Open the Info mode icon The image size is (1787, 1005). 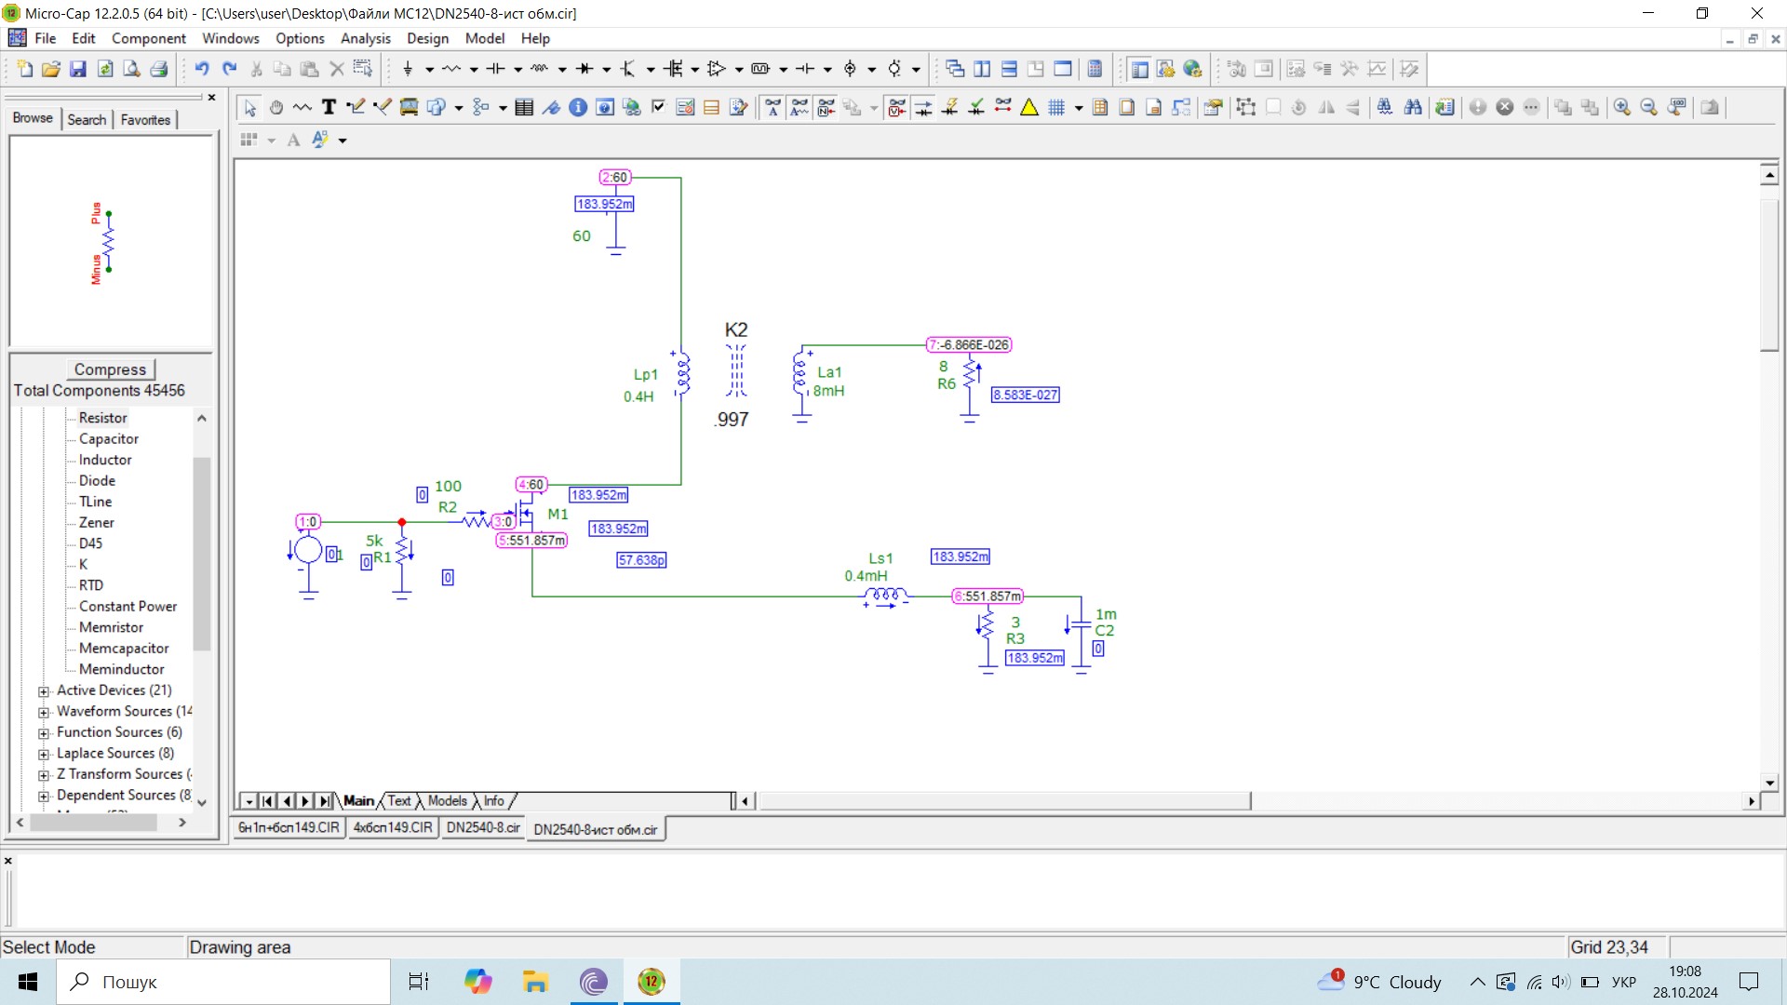click(x=578, y=107)
